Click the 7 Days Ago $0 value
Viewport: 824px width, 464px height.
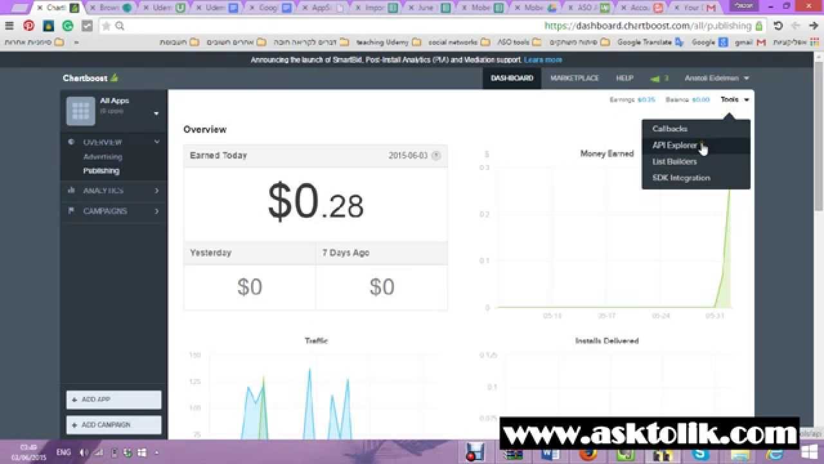click(382, 287)
